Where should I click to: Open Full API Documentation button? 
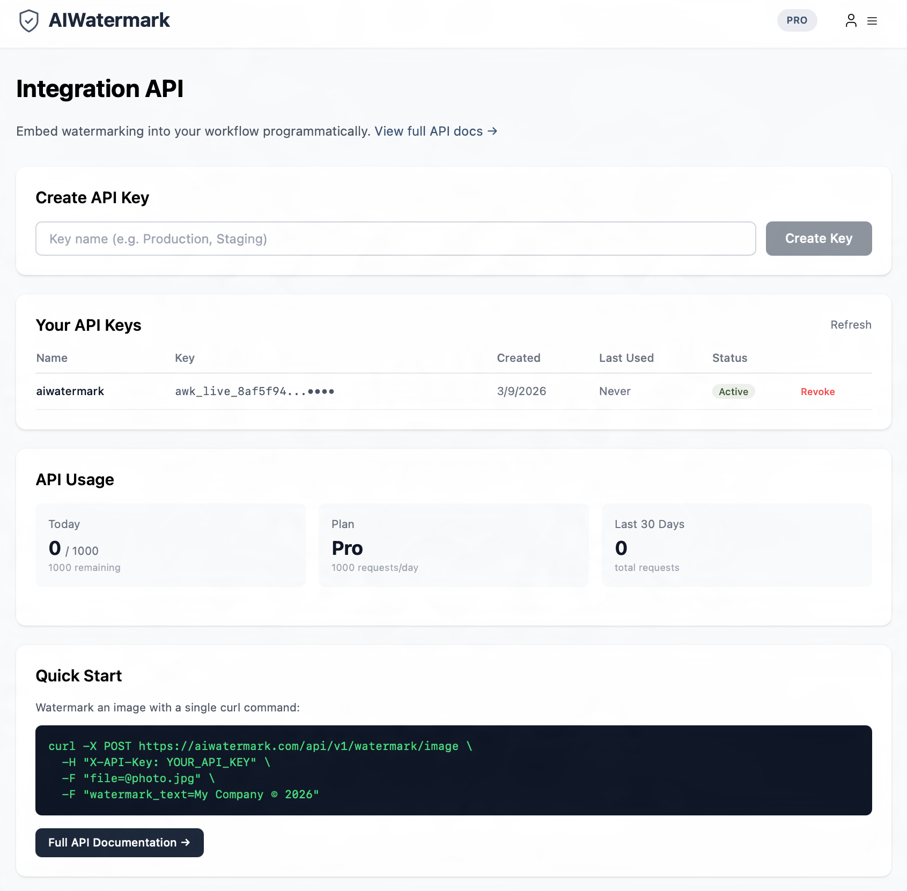(120, 842)
